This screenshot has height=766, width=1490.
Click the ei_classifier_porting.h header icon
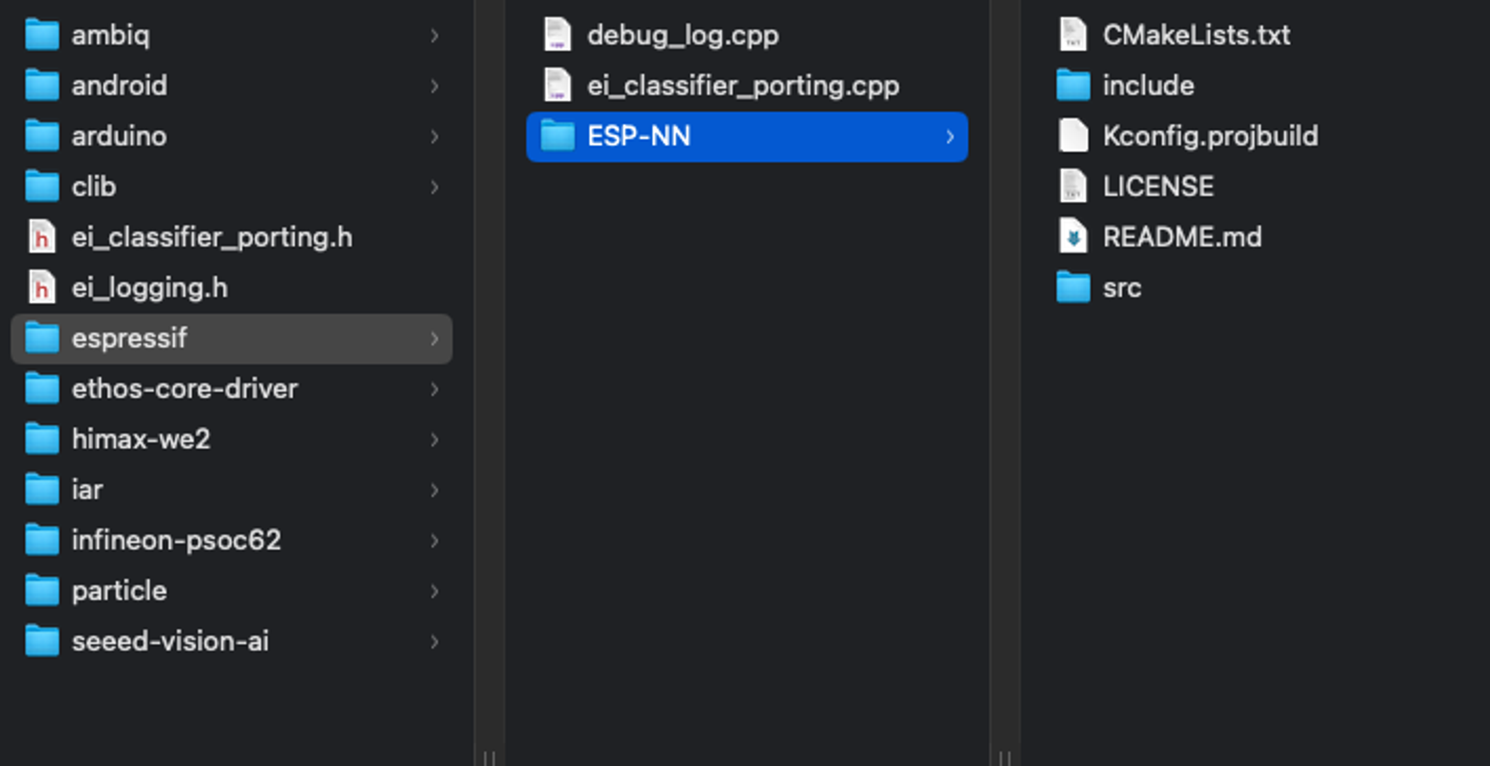(x=42, y=237)
